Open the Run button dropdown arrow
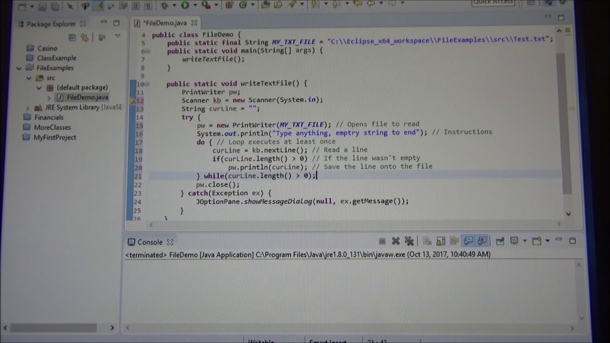Screen dimensions: 610x343 tap(195, 5)
